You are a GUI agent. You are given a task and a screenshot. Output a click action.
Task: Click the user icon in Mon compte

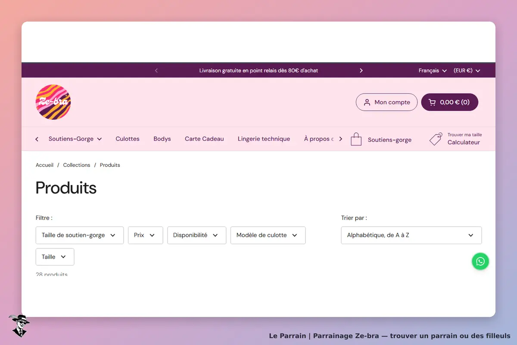367,102
